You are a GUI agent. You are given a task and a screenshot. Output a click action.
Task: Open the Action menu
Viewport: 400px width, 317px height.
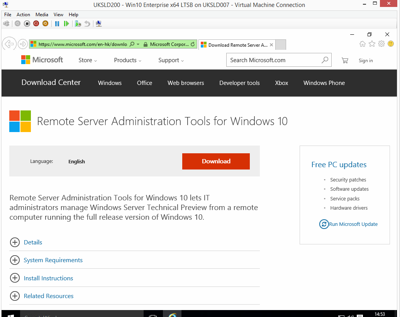point(23,15)
